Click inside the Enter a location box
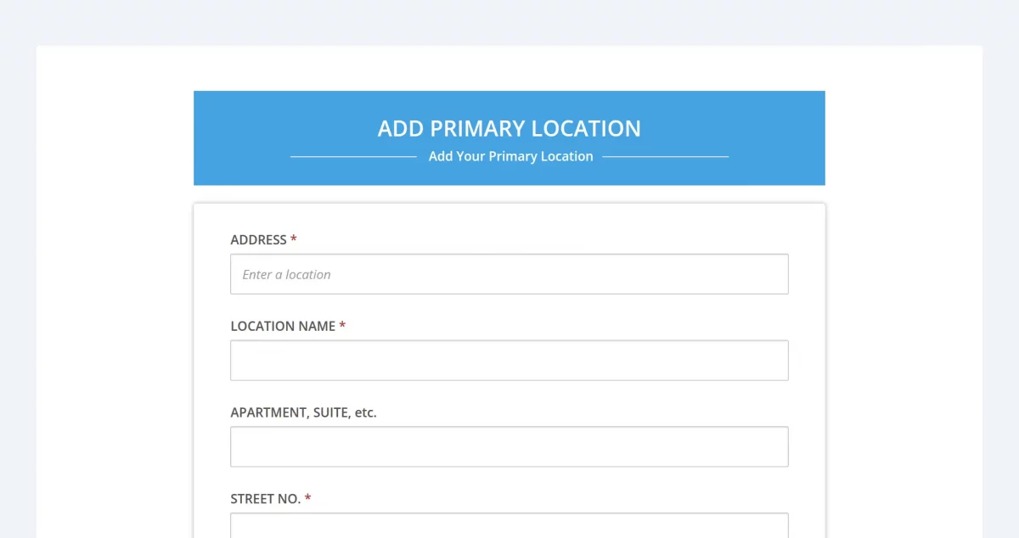This screenshot has height=538, width=1019. [x=509, y=273]
